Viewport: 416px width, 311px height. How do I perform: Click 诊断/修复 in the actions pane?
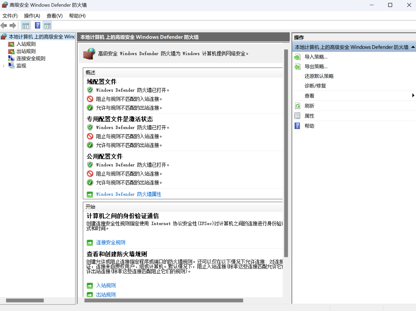pyautogui.click(x=315, y=86)
